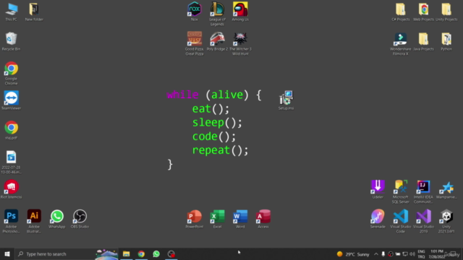Open File Explorer from the taskbar

pyautogui.click(x=127, y=253)
